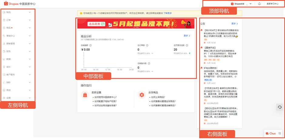Click the help icon next to 总销售件数
285x140 pixels.
click(x=149, y=63)
